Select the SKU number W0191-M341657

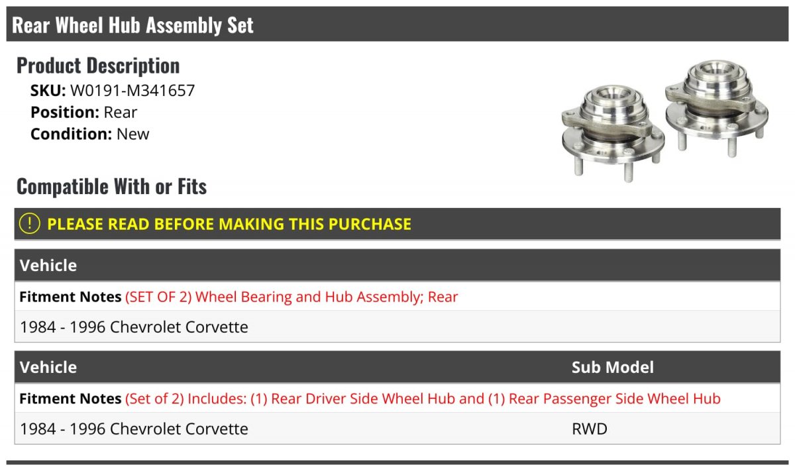[132, 90]
